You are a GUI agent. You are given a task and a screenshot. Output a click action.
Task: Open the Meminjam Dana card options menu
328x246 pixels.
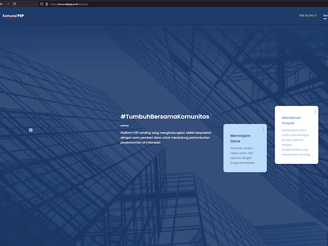point(263,129)
